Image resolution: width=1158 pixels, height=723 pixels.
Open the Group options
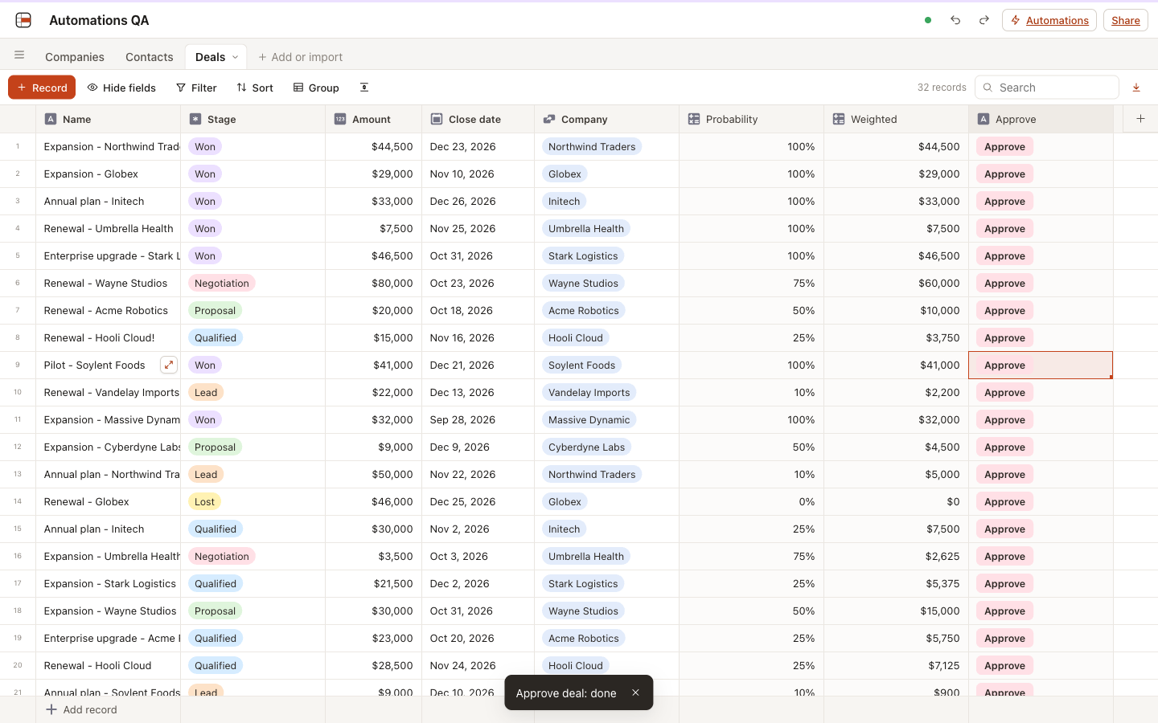coord(316,88)
